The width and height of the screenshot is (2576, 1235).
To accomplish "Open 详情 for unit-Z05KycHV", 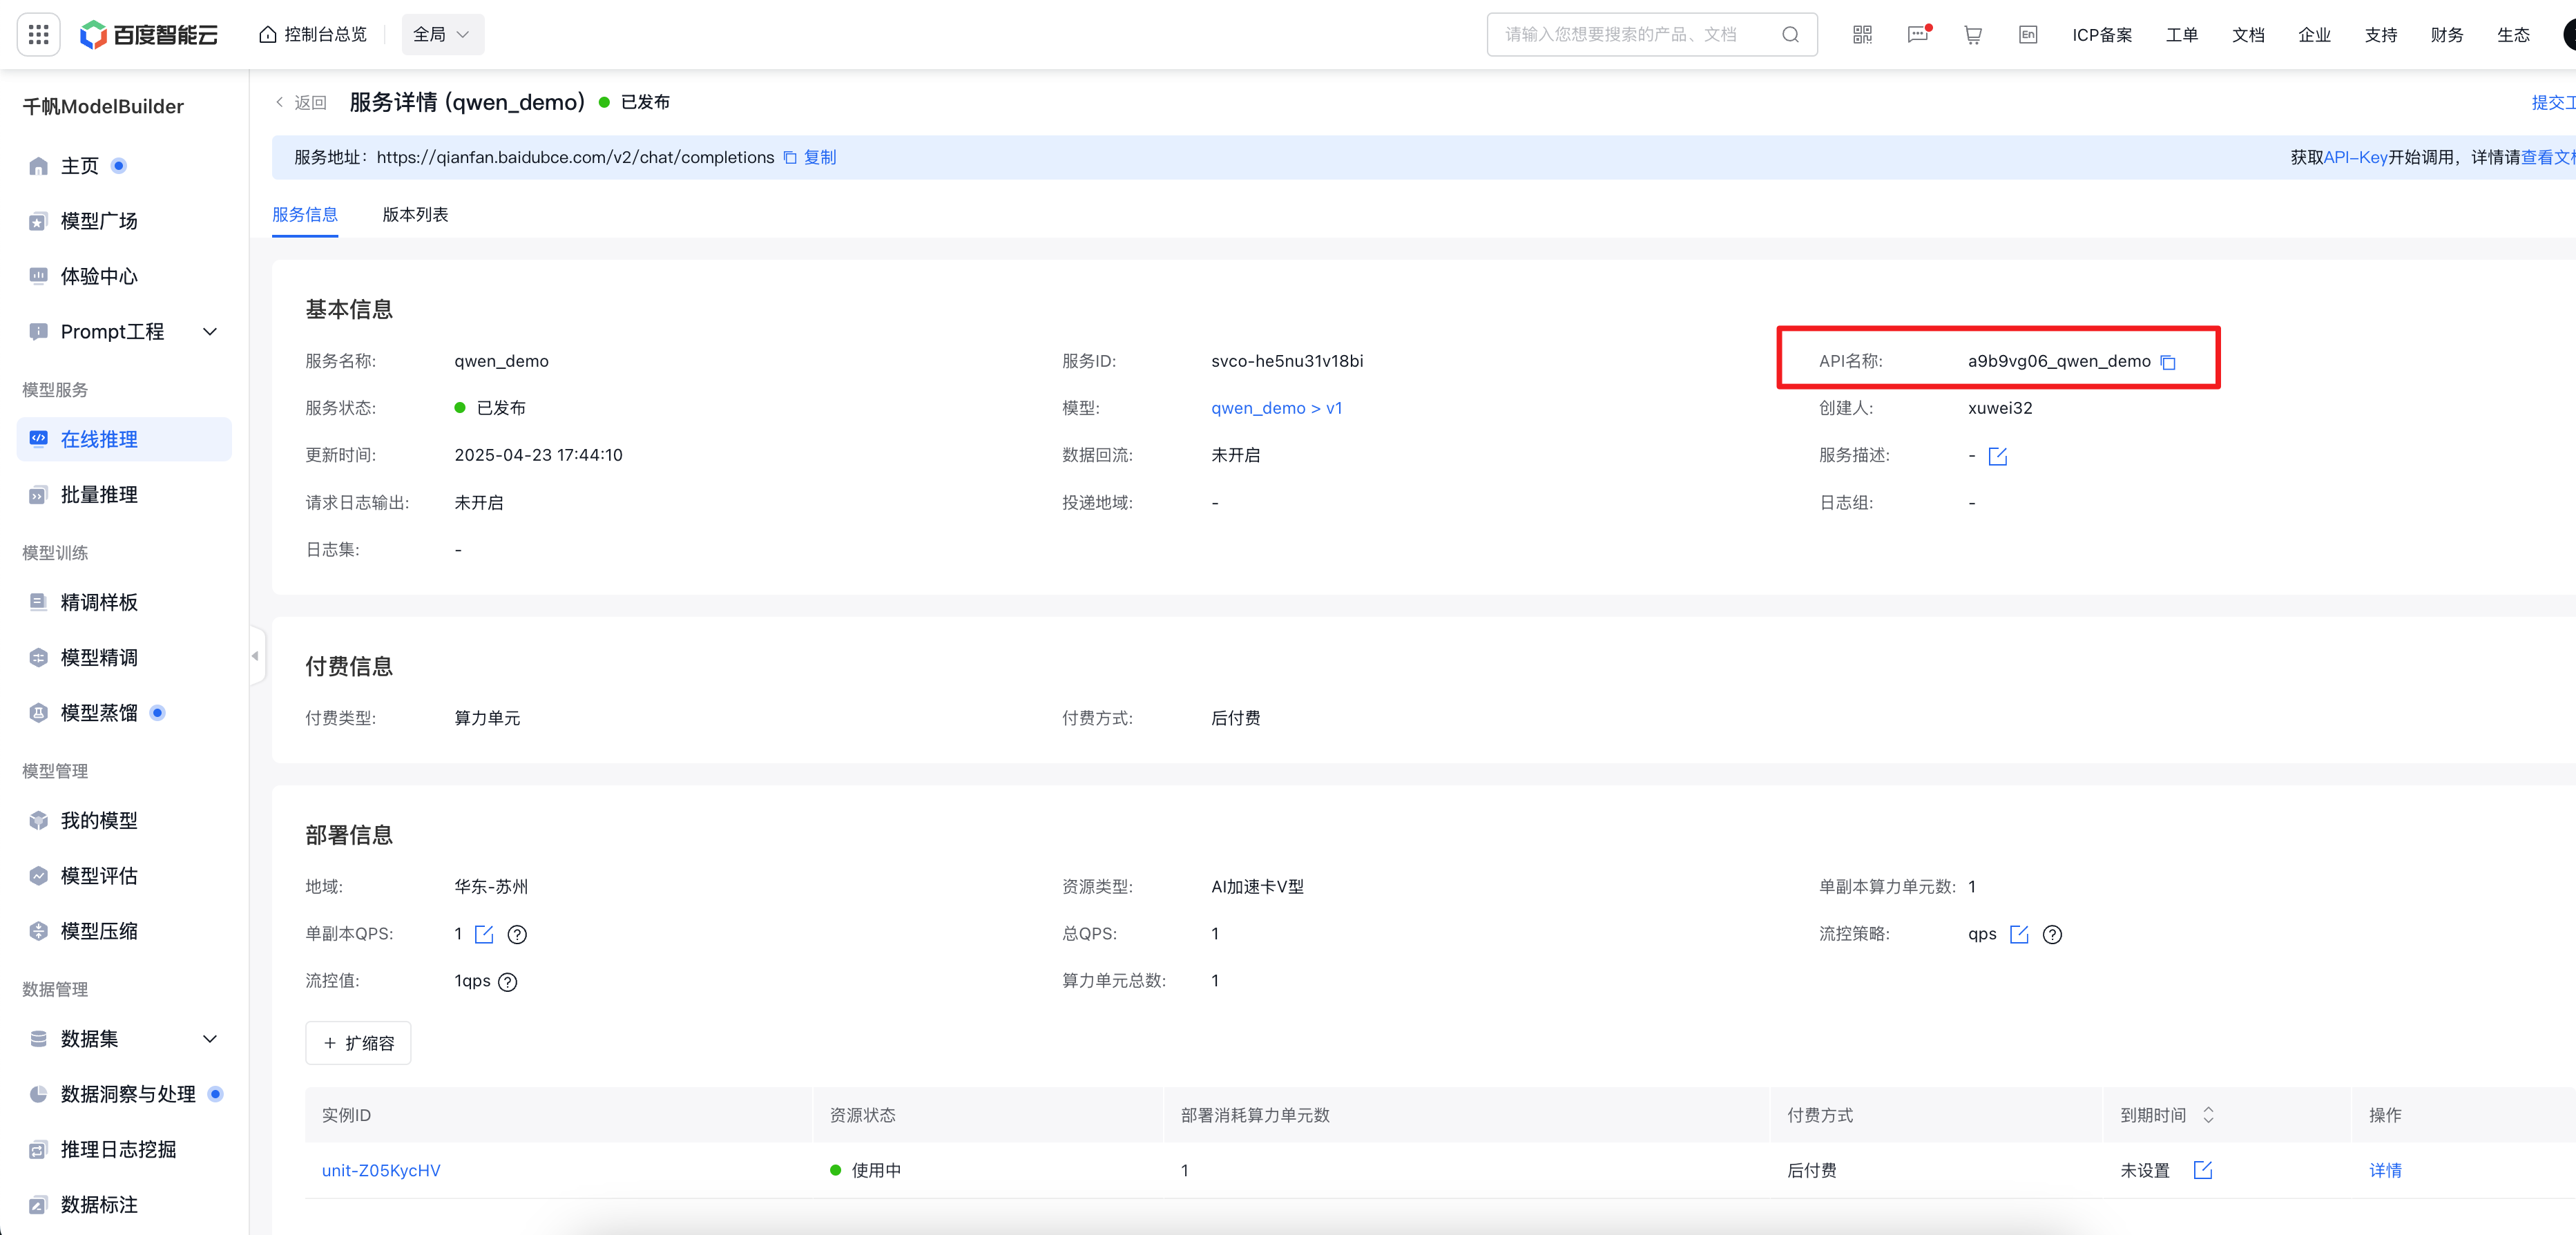I will [2385, 1170].
